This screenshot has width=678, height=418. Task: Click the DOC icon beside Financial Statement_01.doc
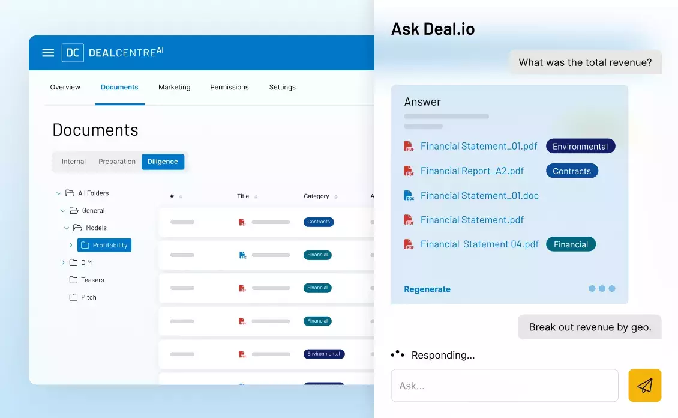pyautogui.click(x=410, y=195)
